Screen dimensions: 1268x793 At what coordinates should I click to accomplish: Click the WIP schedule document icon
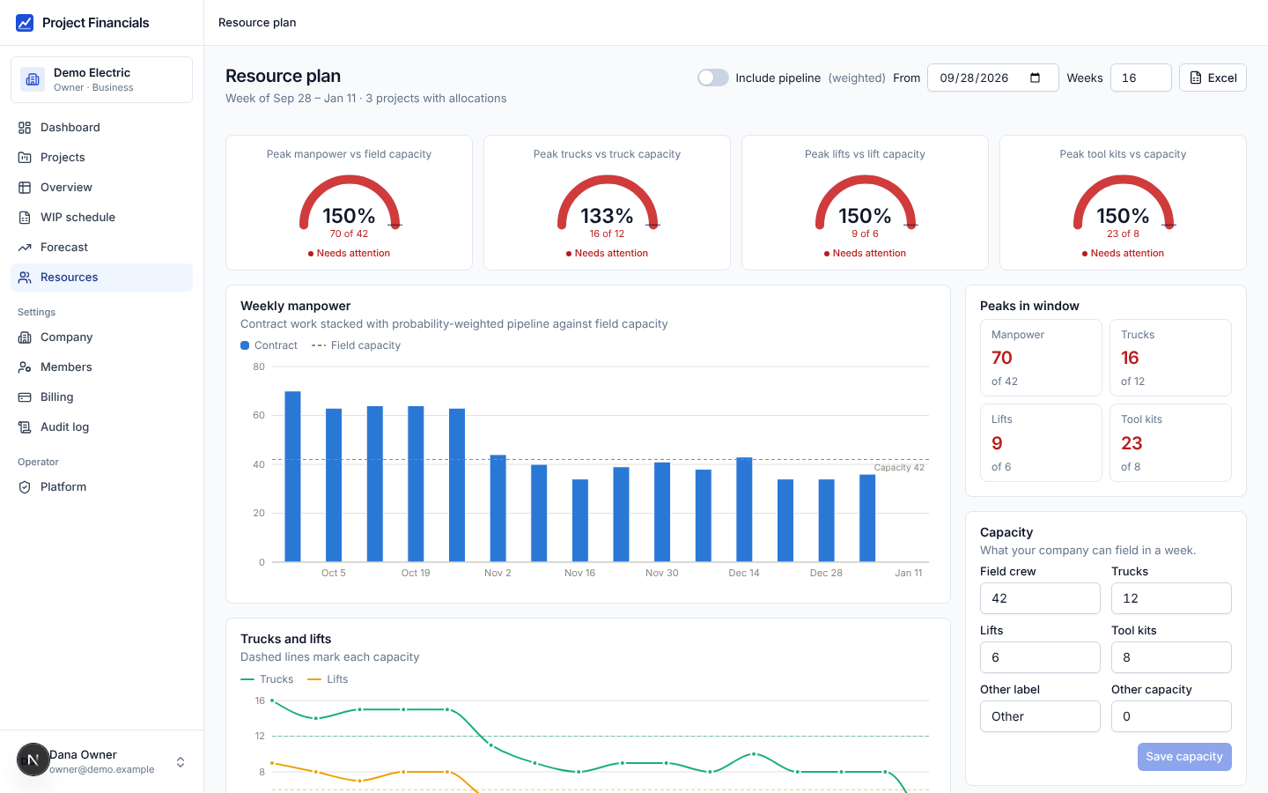coord(25,218)
